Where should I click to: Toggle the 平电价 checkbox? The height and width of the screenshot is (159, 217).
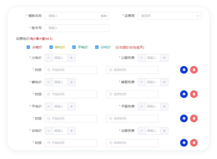74,47
